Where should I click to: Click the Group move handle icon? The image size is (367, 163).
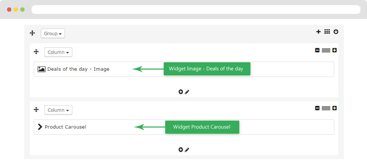click(x=32, y=33)
